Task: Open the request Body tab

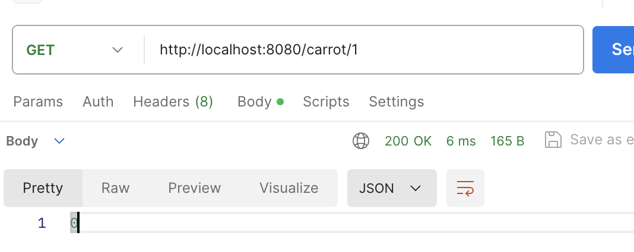Action: tap(261, 102)
